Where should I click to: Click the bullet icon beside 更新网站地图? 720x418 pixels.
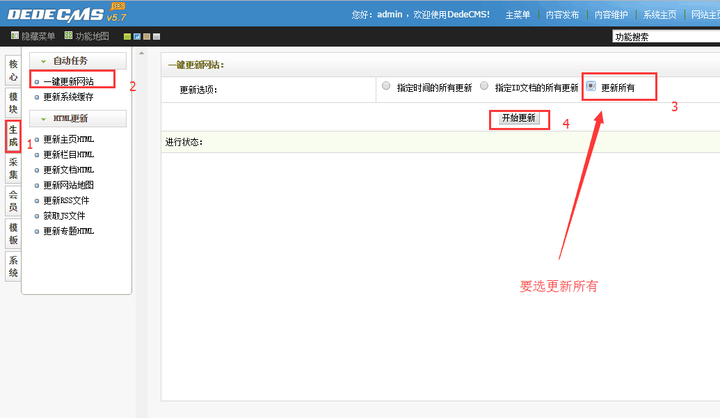click(x=37, y=186)
